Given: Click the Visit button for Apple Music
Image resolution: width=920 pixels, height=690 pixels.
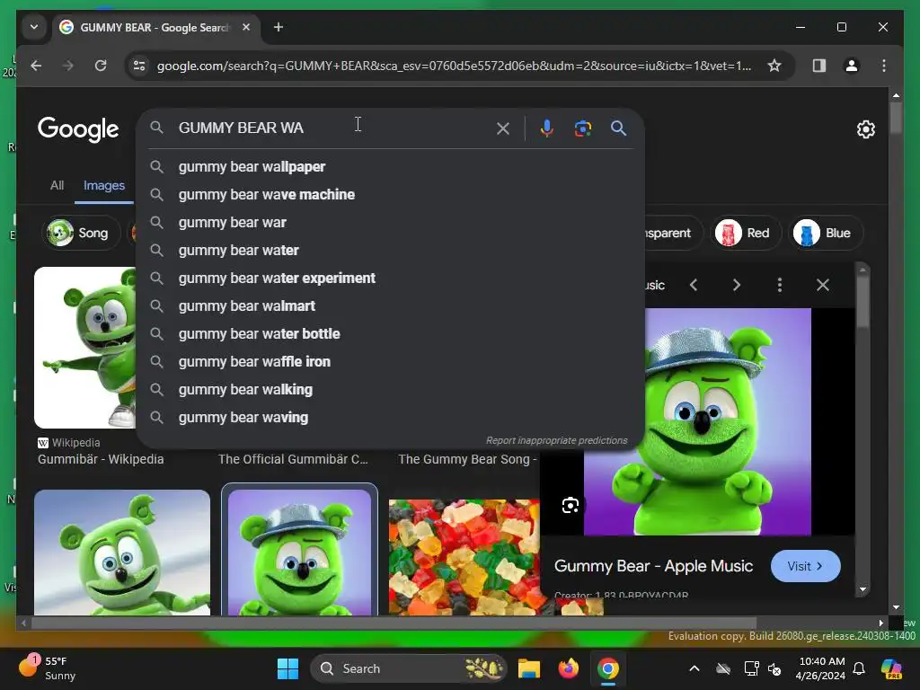Looking at the screenshot, I should [805, 566].
